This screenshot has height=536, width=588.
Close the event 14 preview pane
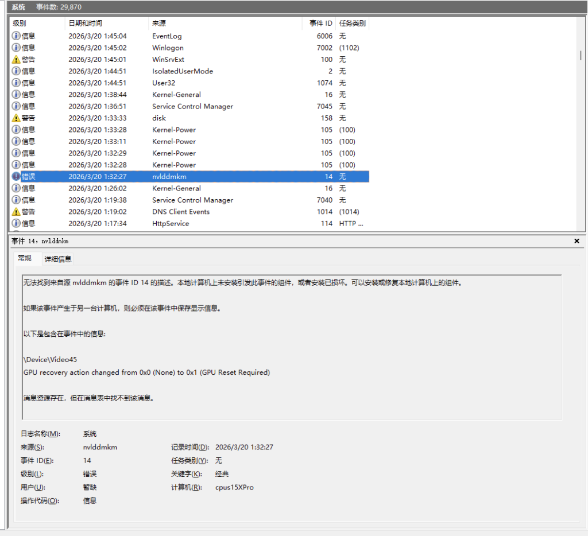coord(577,242)
